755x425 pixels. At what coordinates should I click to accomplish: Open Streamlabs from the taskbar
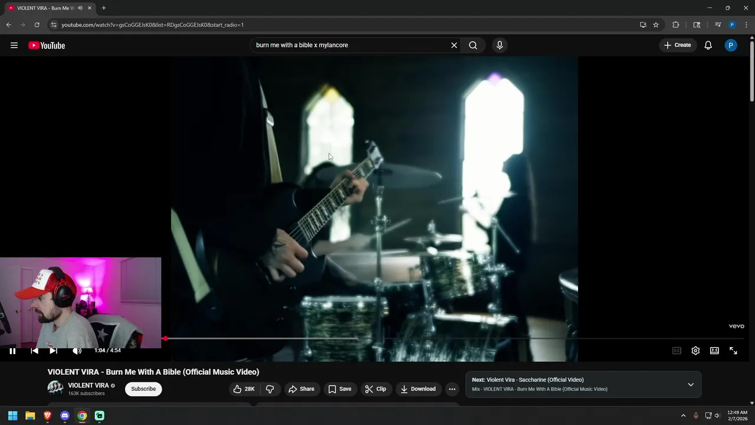pos(100,416)
